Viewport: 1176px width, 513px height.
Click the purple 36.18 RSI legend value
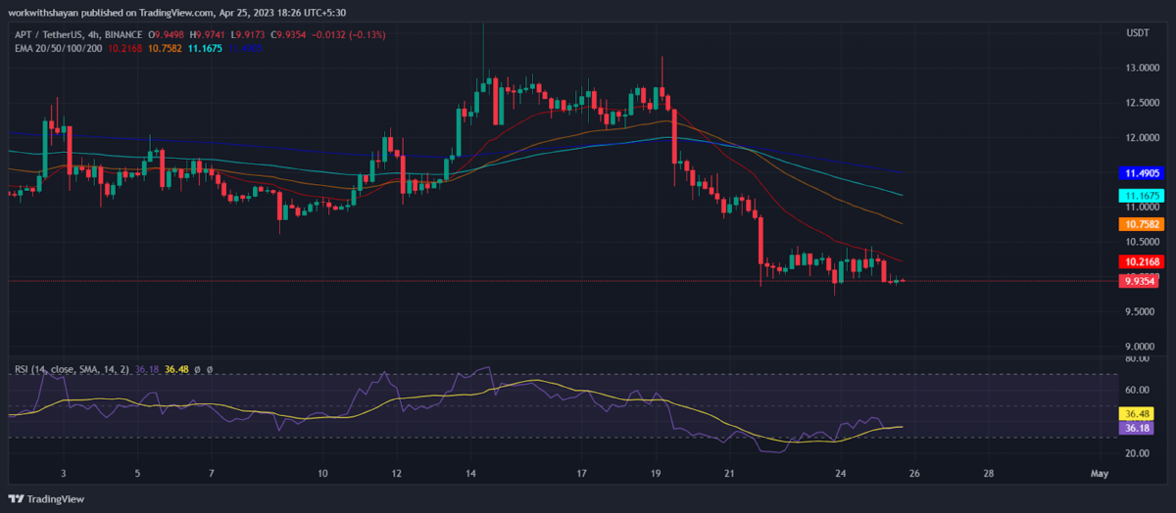coord(147,370)
